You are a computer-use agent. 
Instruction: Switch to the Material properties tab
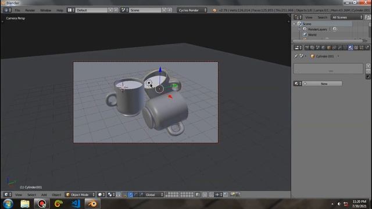[x=350, y=48]
